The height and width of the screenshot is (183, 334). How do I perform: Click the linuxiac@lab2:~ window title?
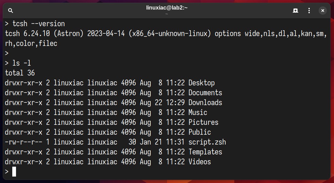[167, 8]
